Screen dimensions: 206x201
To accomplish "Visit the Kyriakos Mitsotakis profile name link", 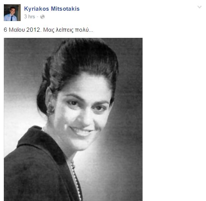I will (x=52, y=9).
